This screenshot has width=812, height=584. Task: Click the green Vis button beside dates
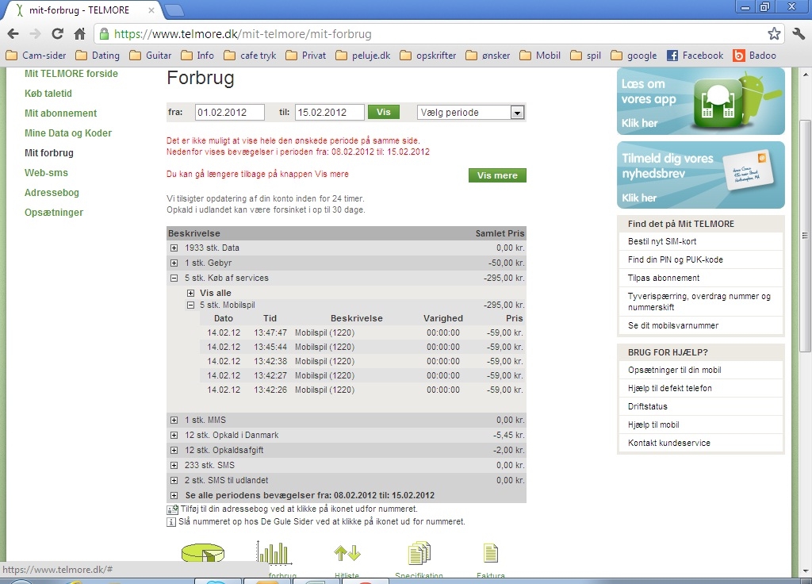tap(383, 113)
